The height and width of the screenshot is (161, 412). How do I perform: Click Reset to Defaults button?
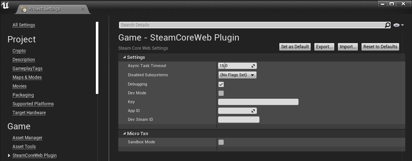point(380,47)
